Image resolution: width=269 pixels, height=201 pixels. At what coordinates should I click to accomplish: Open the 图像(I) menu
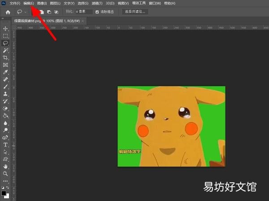42,3
